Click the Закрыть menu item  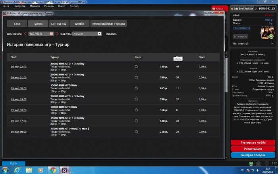[74, 6]
